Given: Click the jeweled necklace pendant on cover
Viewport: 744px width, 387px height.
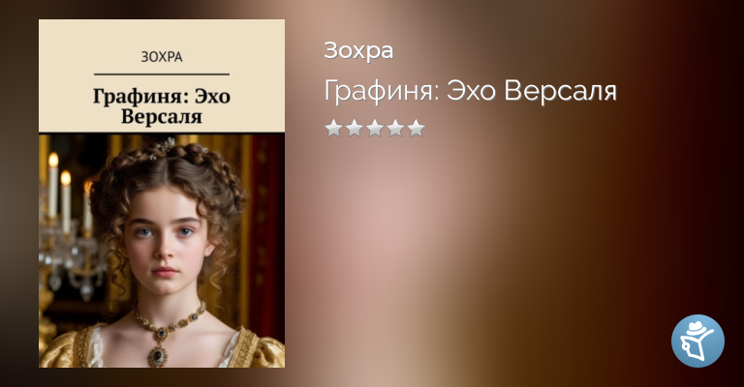Looking at the screenshot, I should [157, 353].
